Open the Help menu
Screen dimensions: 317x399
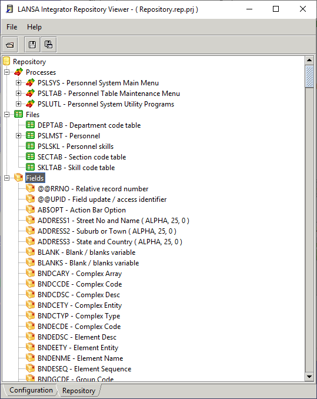[x=34, y=27]
